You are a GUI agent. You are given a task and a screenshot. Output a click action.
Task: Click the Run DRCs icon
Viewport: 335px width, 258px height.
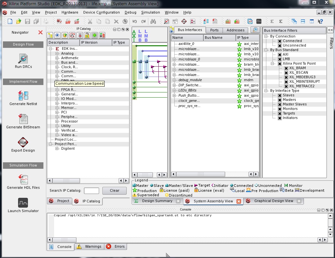[23, 59]
